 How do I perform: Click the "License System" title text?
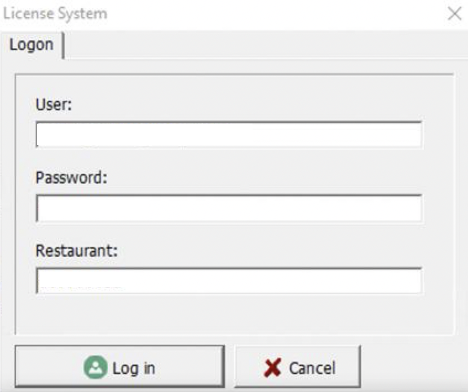(x=55, y=14)
